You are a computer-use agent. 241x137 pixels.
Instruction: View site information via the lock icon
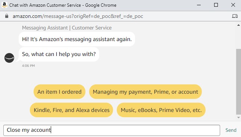pos(7,16)
